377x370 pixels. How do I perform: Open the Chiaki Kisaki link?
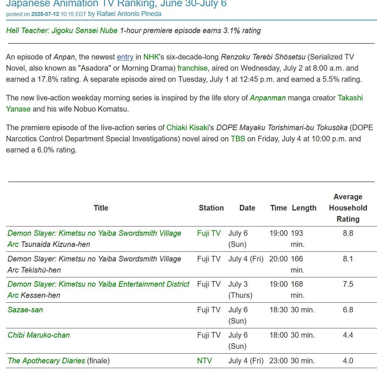point(187,128)
